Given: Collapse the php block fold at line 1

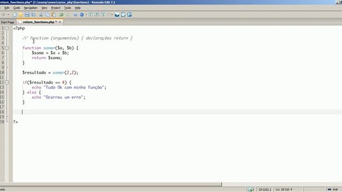Looking at the screenshot, I should (x=7, y=28).
